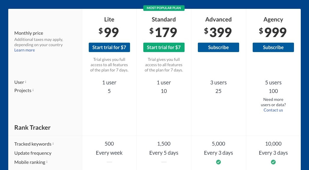Screen dimensions: 309x170
Task: Click the info icon beside Mobile ranking
Action: click(x=47, y=162)
